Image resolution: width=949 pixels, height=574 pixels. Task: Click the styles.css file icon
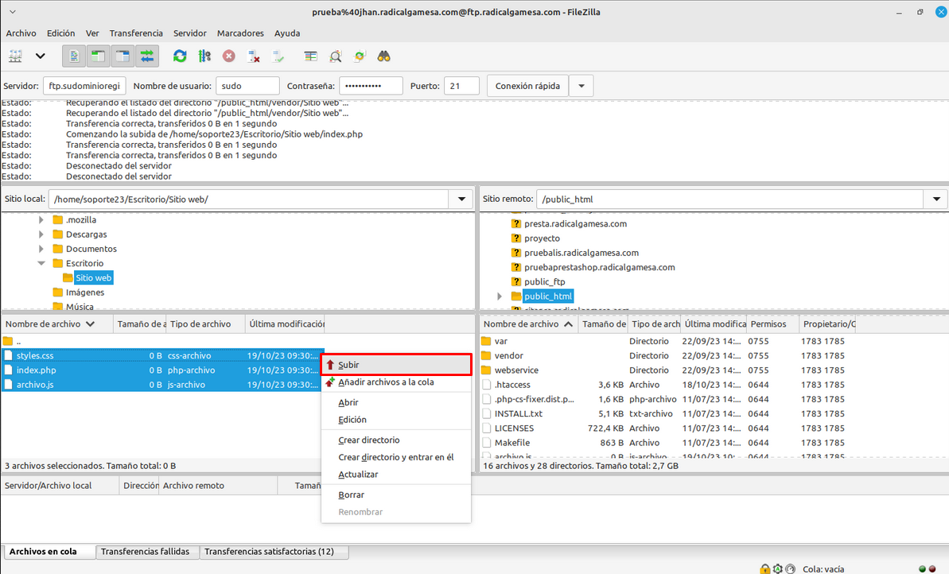tap(9, 355)
